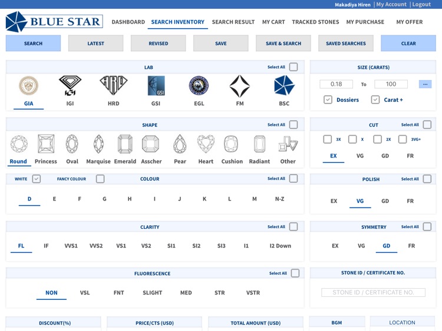Open TRACKED STONES tab
This screenshot has width=442, height=331.
pyautogui.click(x=315, y=22)
